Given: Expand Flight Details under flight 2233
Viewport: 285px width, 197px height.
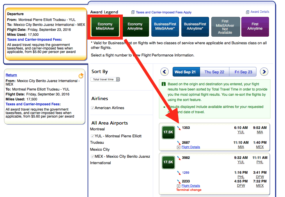Looking at the screenshot, I should point(190,186).
